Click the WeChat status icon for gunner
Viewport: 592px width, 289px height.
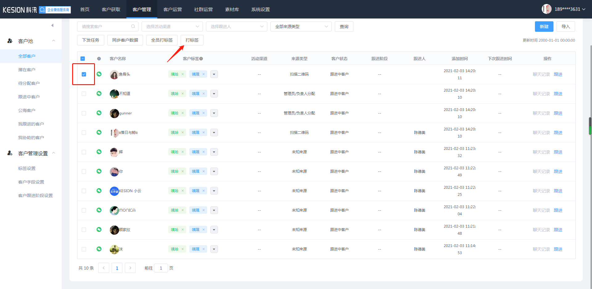coord(99,113)
